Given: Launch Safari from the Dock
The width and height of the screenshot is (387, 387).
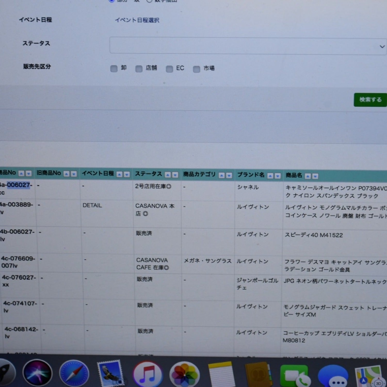Looking at the screenshot, I should click(x=74, y=373).
